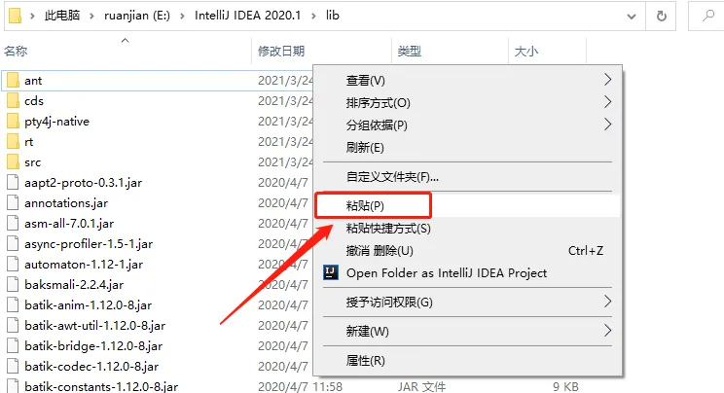Click the 名称 column header
This screenshot has height=393, width=724.
pos(17,51)
